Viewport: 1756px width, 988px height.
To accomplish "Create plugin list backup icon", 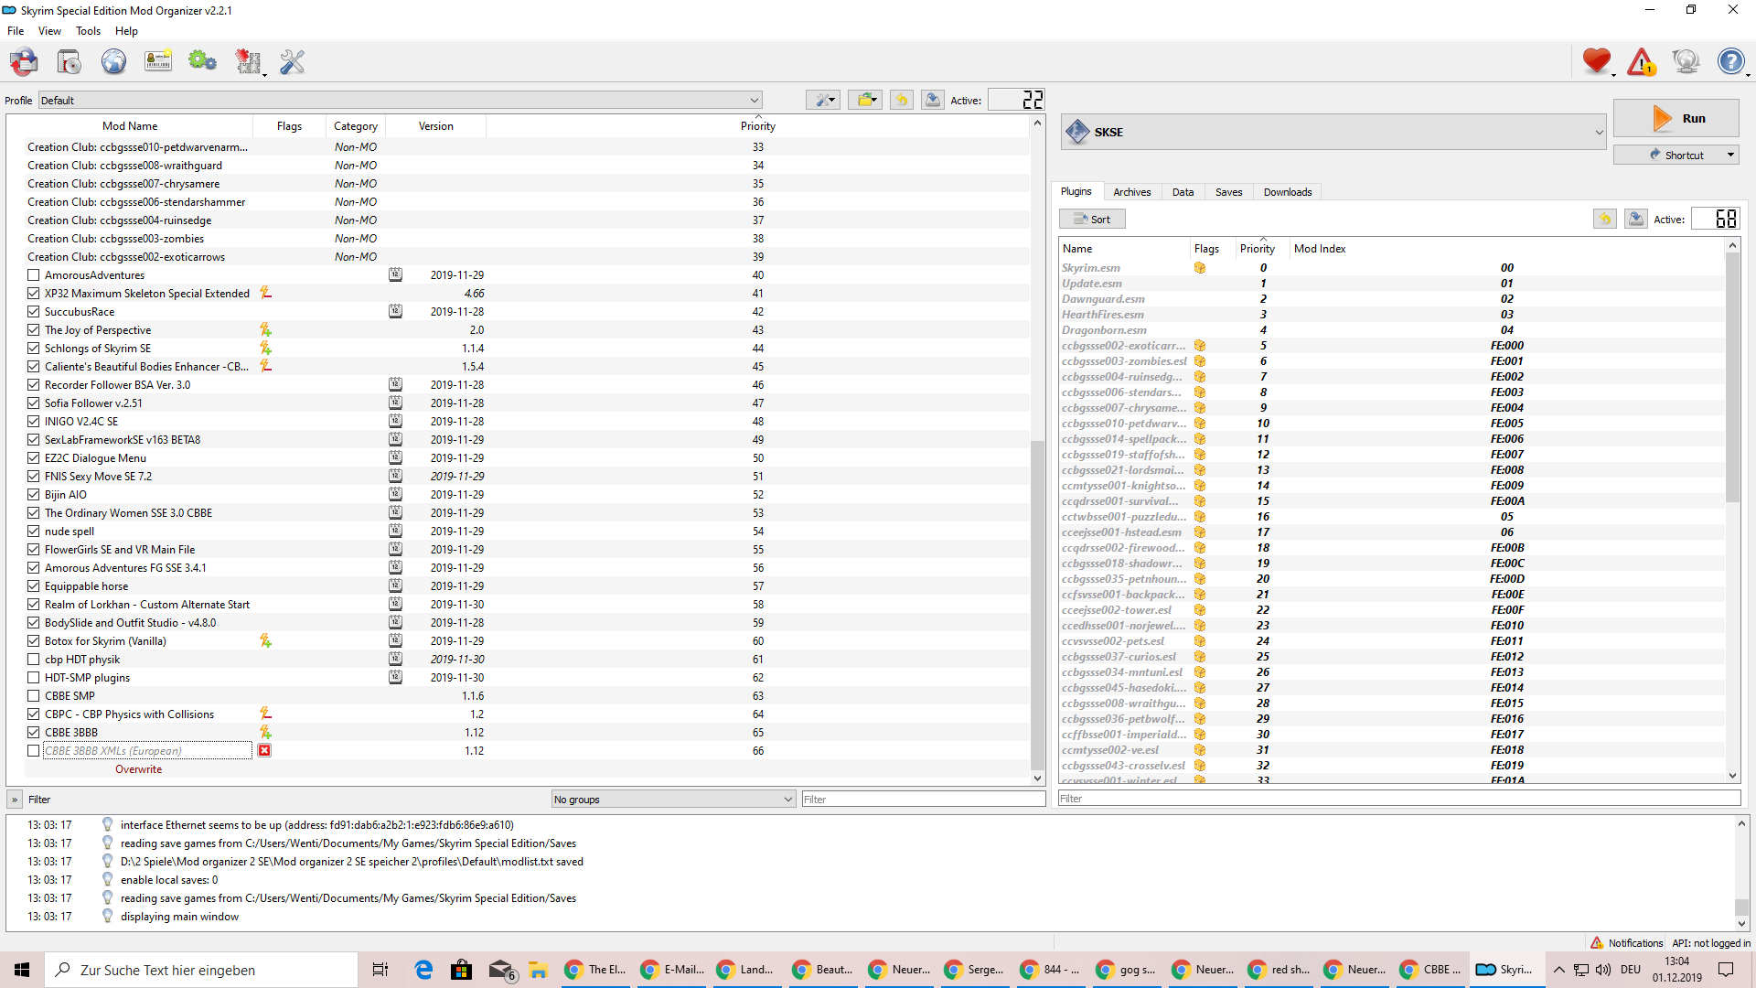I will (1636, 219).
